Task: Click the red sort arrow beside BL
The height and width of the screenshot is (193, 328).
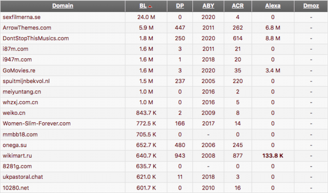Action: (150, 7)
